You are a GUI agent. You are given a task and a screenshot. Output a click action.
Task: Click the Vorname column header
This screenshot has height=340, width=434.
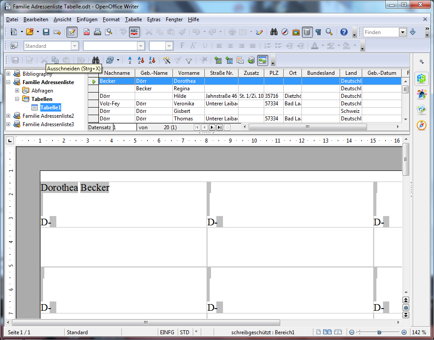[x=189, y=73]
